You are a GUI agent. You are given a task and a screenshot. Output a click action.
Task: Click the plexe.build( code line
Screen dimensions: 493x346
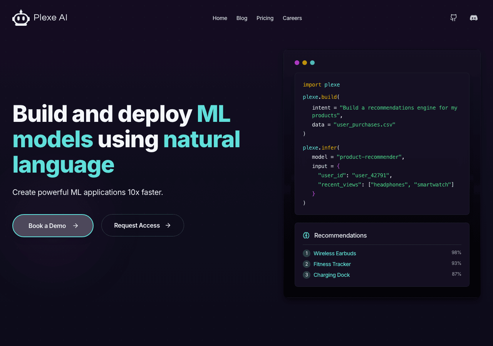point(321,97)
